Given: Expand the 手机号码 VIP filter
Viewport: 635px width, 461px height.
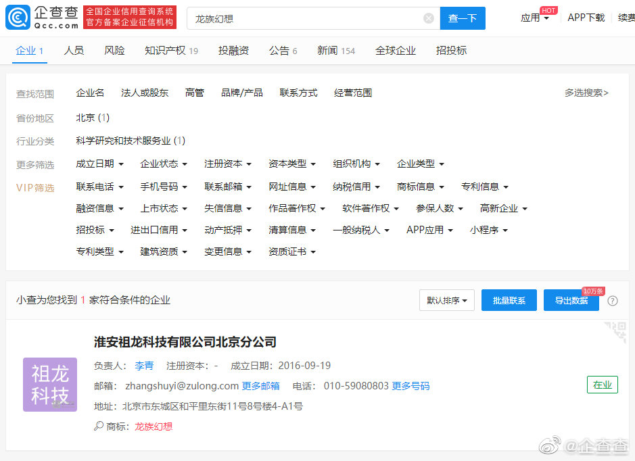Looking at the screenshot, I should point(164,187).
